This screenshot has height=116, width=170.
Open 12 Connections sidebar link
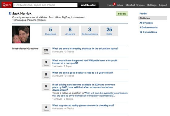tap(148, 32)
